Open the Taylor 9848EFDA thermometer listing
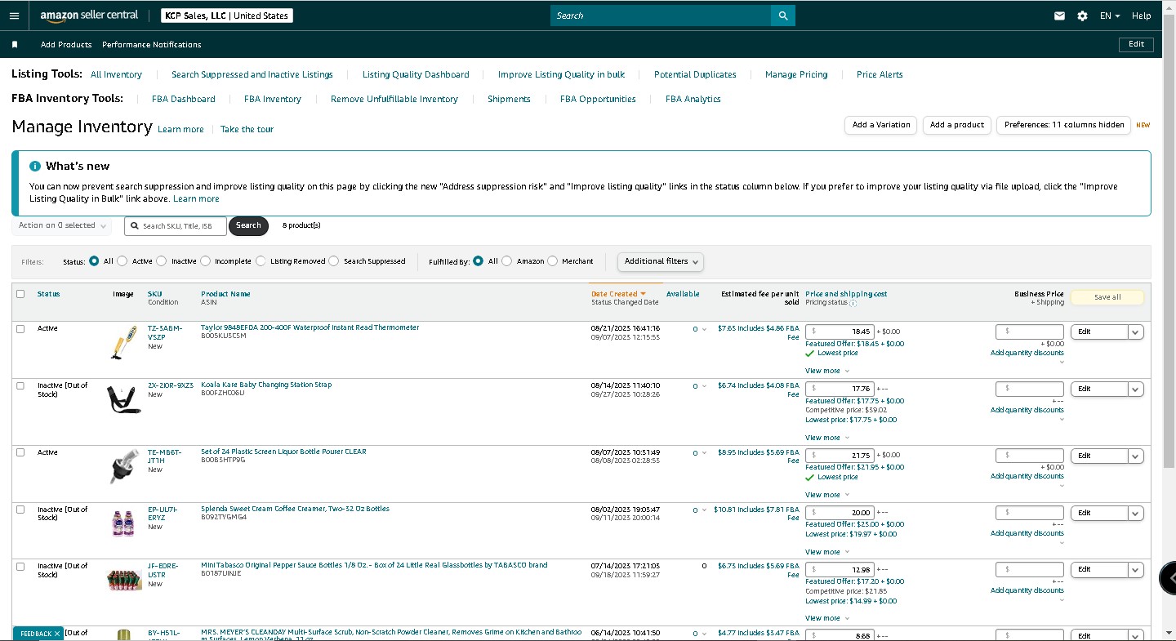Screen dimensions: 1176x641 [x=310, y=327]
